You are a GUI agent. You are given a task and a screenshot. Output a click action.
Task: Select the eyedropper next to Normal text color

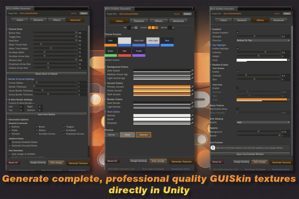[192, 115]
